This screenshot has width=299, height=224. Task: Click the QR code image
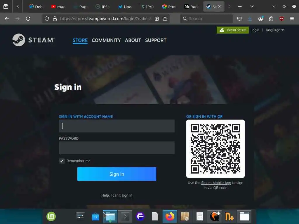[x=215, y=149]
